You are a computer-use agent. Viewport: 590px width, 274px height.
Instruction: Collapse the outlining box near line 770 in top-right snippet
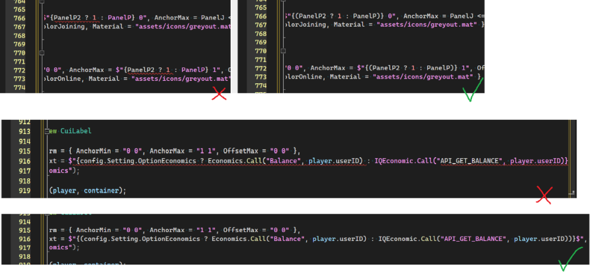click(x=283, y=51)
